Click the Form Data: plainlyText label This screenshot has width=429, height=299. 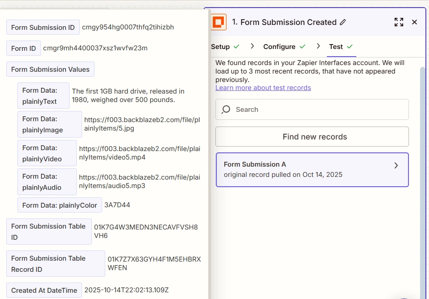pyautogui.click(x=44, y=96)
